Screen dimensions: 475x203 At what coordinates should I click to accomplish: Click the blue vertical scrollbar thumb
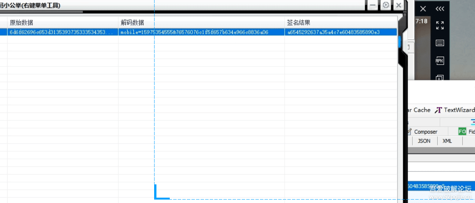tap(400, 41)
